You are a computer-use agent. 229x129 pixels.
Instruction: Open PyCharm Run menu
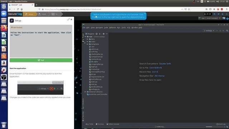(118, 28)
